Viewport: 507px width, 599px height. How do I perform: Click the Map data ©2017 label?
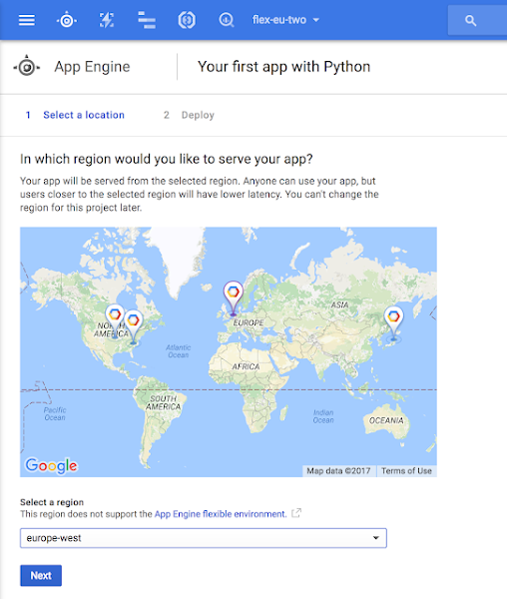click(x=338, y=470)
